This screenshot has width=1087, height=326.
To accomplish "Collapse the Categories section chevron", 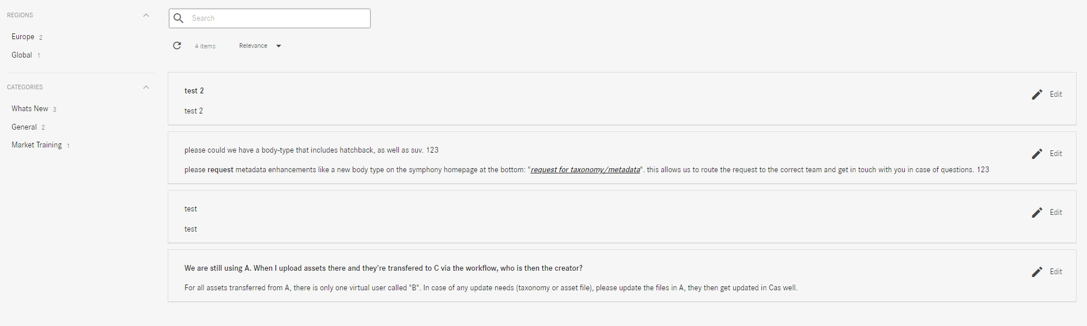I will pyautogui.click(x=146, y=87).
